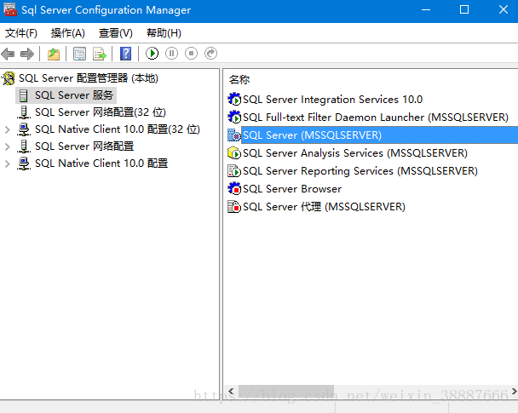The width and height of the screenshot is (518, 413).
Task: Select SQL Server Reporting Services (MSSQLSERVER) row
Action: (360, 171)
